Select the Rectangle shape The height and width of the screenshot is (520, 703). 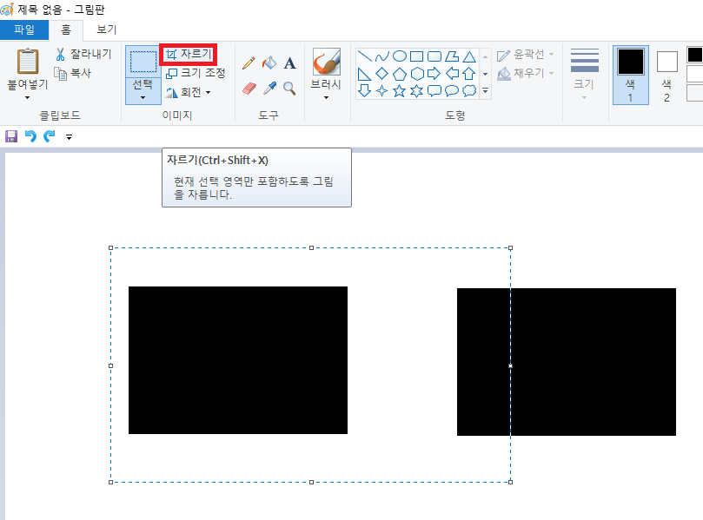coord(417,56)
